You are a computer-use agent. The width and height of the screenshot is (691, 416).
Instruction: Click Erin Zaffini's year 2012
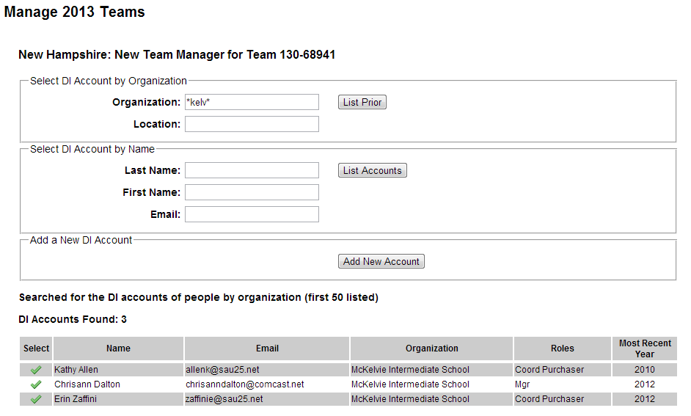coord(645,399)
